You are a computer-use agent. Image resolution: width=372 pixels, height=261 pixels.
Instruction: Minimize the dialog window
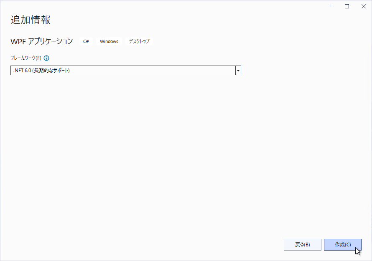click(330, 6)
